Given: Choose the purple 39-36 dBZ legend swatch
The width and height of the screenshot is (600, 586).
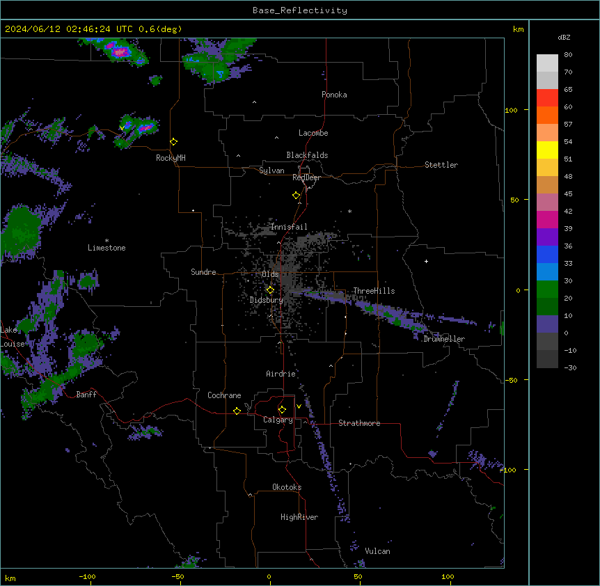Looking at the screenshot, I should (547, 237).
